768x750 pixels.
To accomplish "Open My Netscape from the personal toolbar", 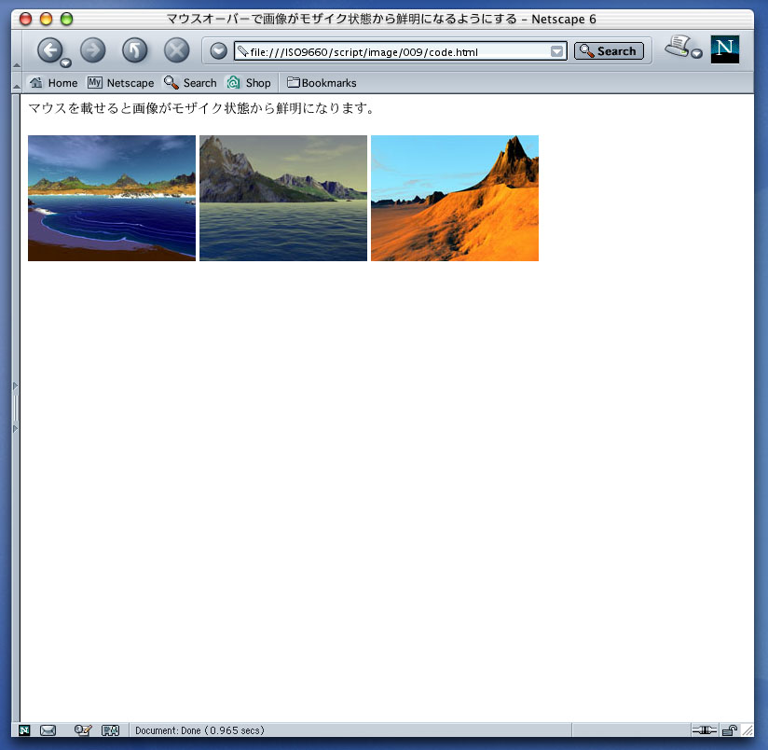I will click(120, 83).
